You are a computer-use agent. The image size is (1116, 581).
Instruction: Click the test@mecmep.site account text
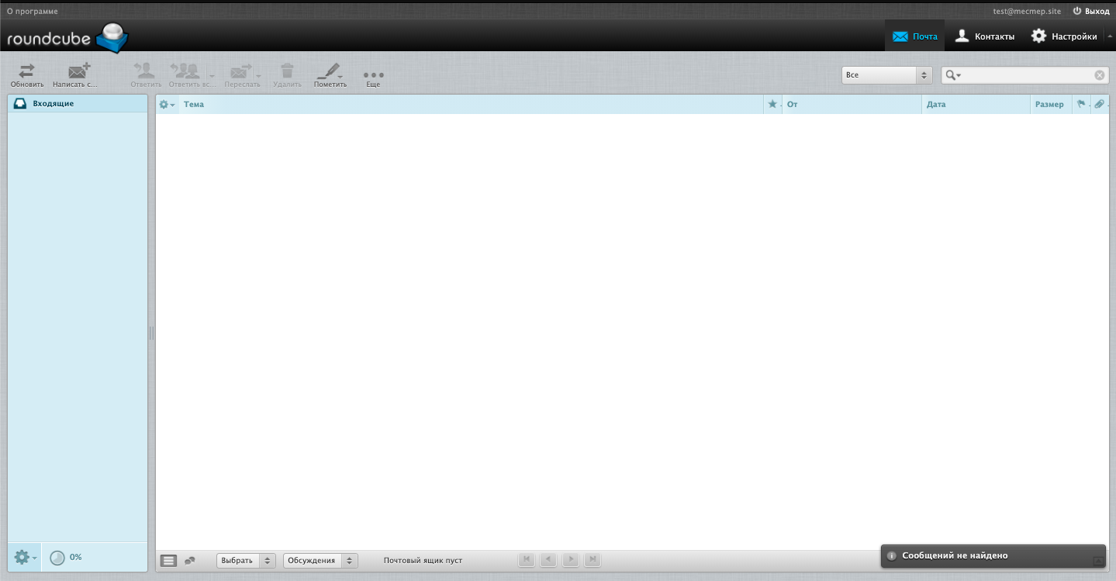(1027, 12)
